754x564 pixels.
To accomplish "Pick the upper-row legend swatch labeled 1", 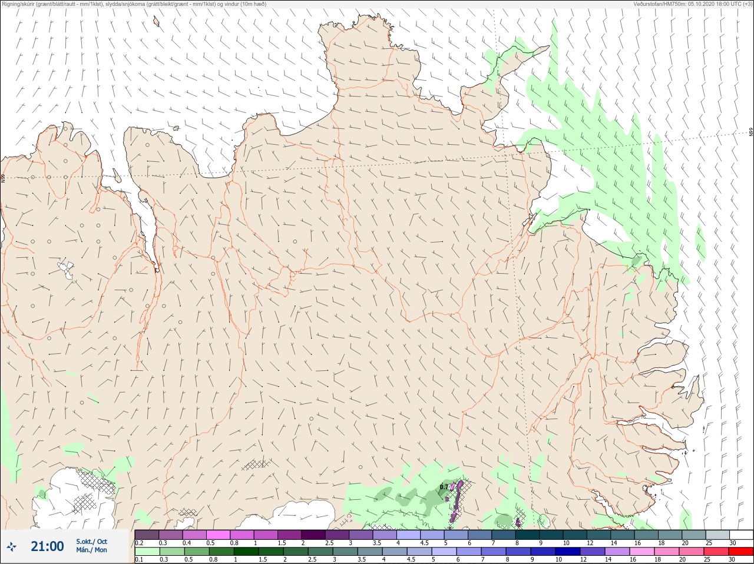I will pyautogui.click(x=266, y=535).
